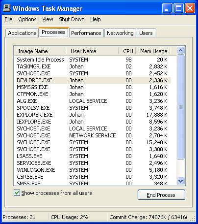Sort by User Name column header
This screenshot has width=198, height=224.
pyautogui.click(x=92, y=51)
